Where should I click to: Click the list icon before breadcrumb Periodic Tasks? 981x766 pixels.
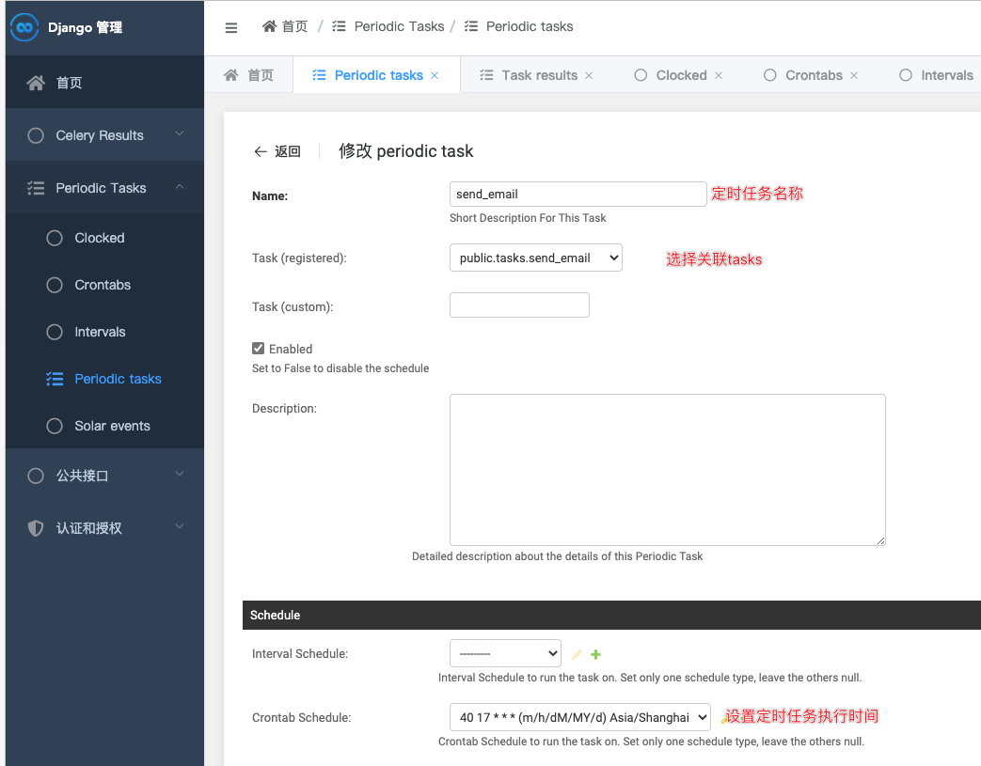(x=339, y=26)
